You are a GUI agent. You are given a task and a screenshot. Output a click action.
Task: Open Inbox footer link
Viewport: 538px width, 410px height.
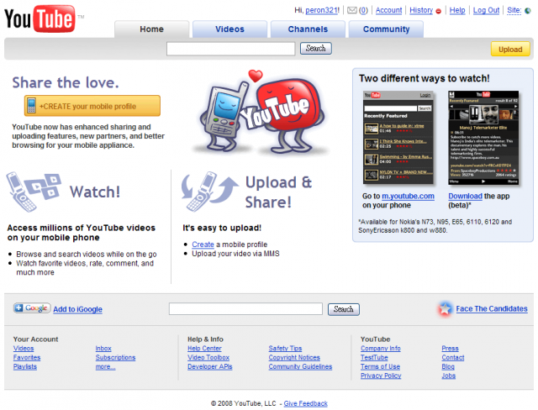(x=103, y=349)
